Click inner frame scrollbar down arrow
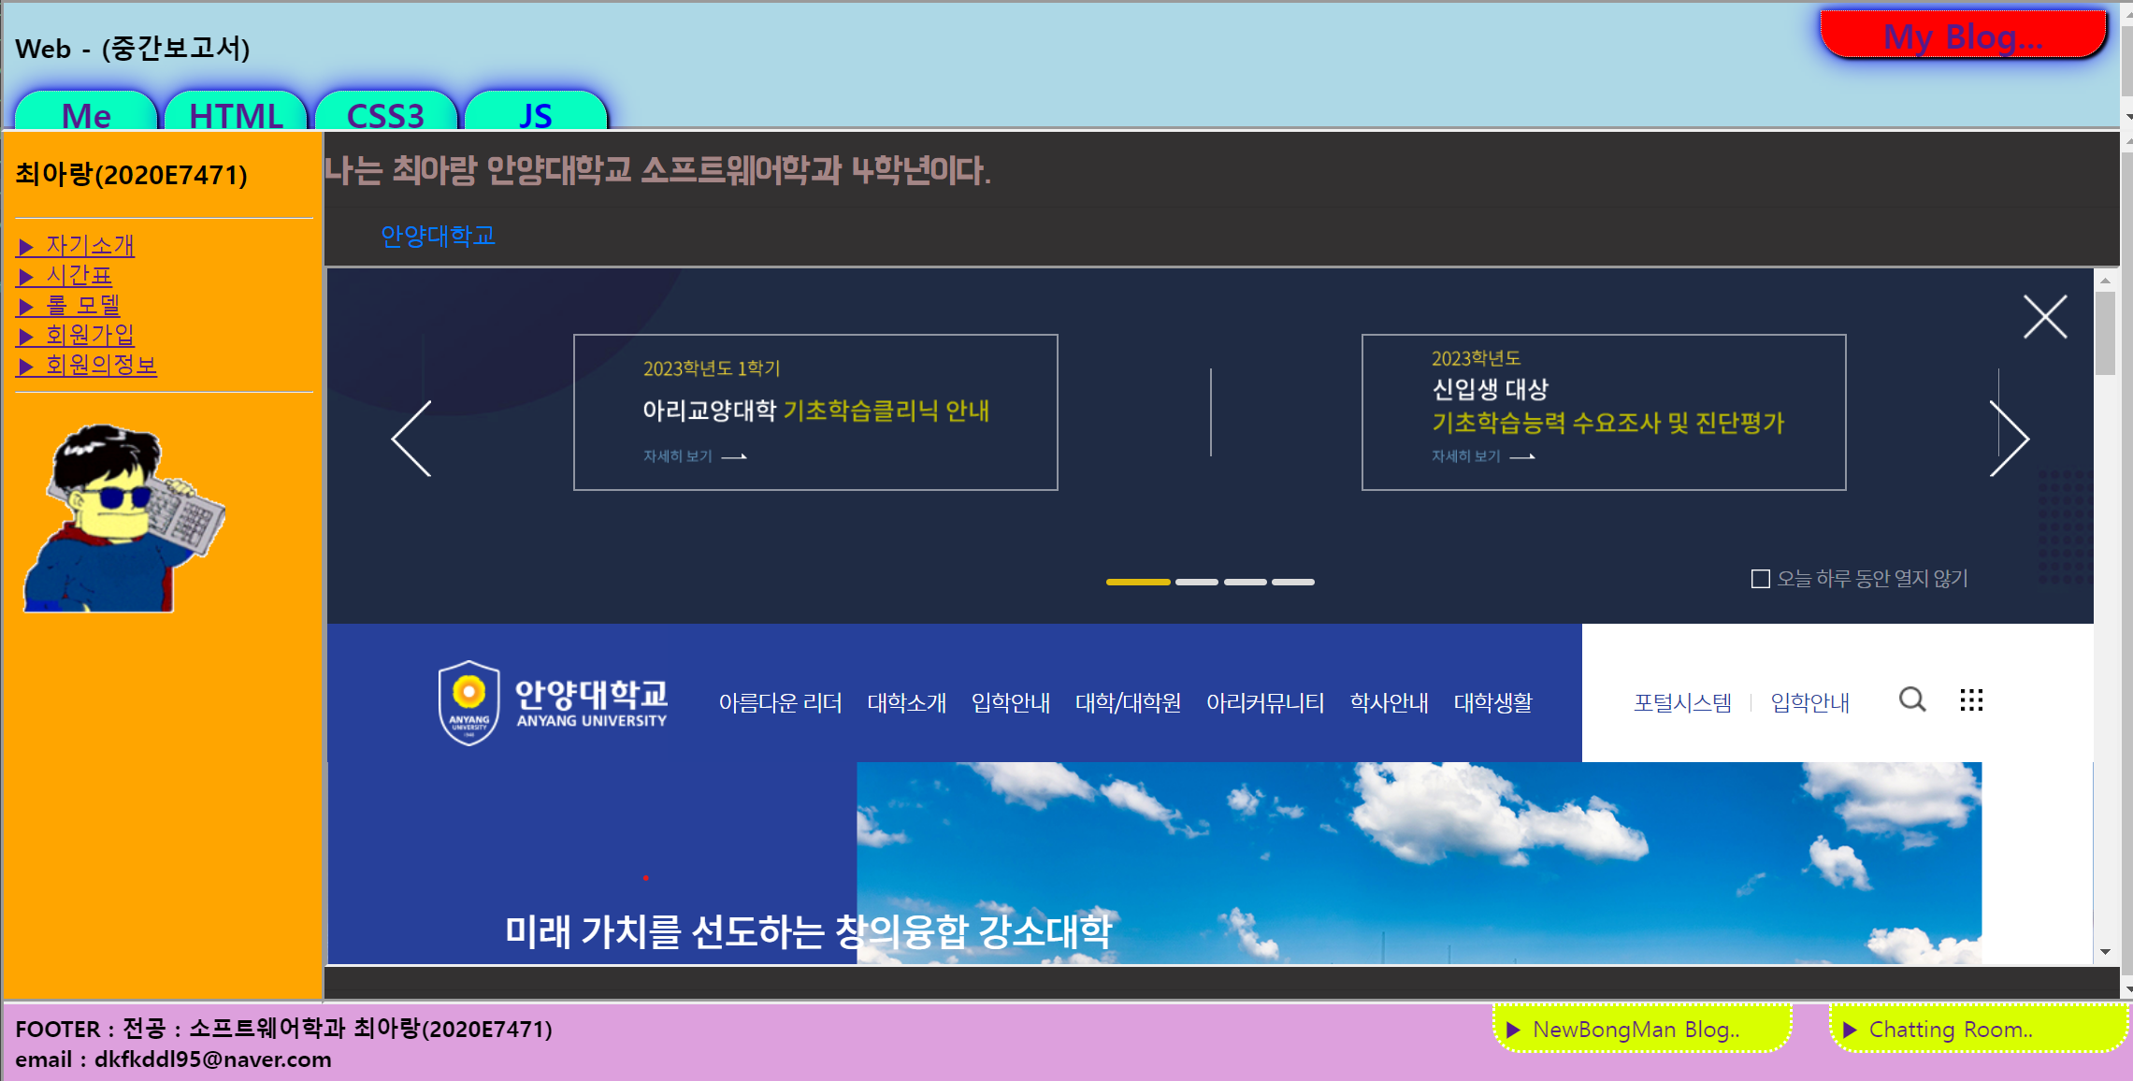Image resolution: width=2133 pixels, height=1081 pixels. 2104,953
